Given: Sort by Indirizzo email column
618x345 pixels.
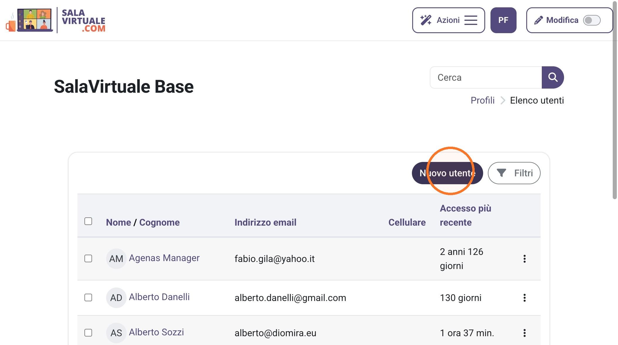Looking at the screenshot, I should (265, 222).
